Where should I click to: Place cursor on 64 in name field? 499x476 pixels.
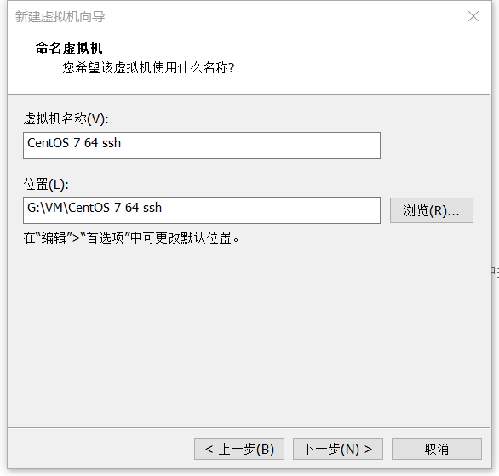point(91,143)
